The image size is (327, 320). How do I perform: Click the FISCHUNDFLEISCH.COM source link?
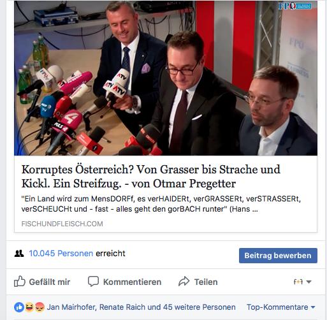[62, 224]
